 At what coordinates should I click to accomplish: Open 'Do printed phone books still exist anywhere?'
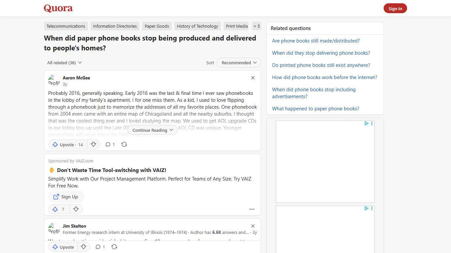[x=321, y=65]
